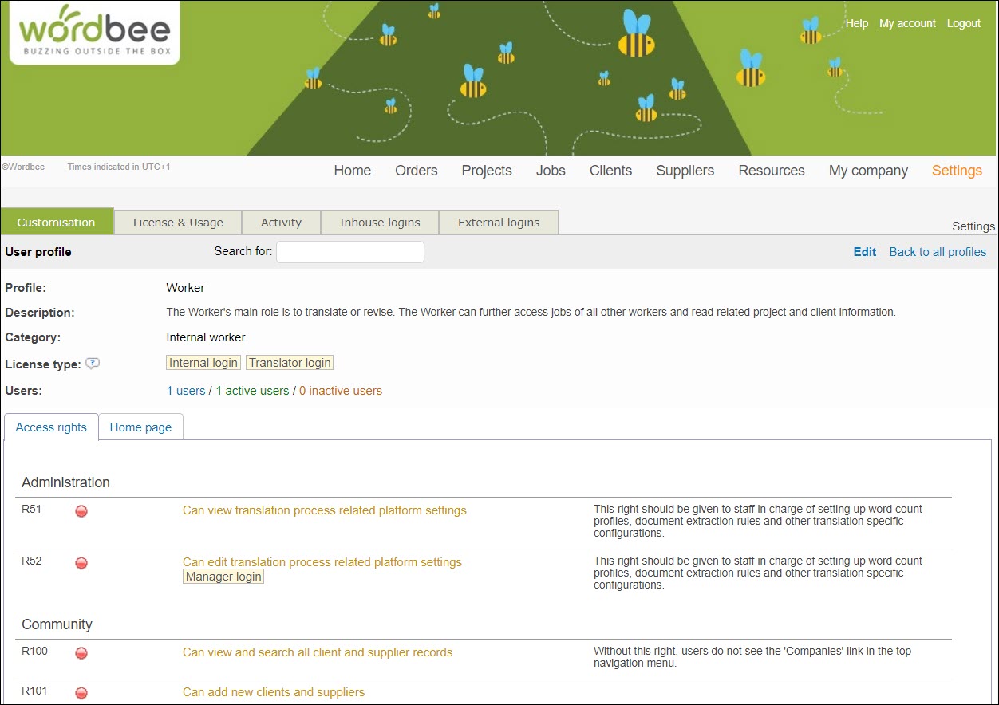Click the Wordbee logo
This screenshot has height=705, width=999.
click(94, 33)
